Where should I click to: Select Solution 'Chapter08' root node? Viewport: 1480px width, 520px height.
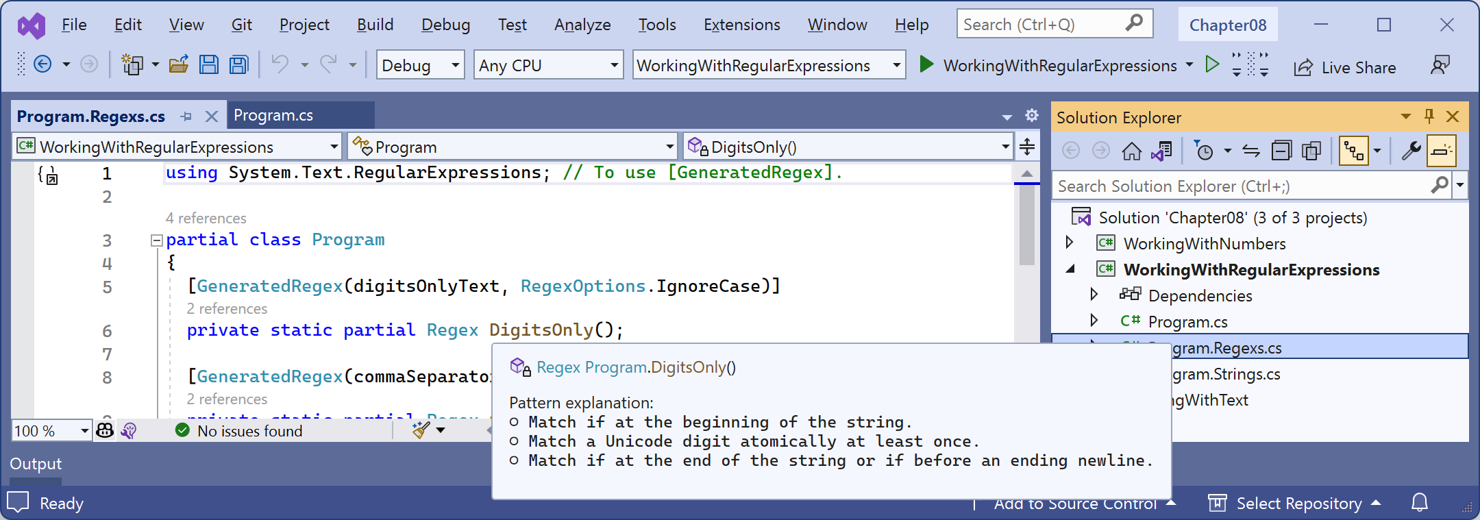point(1233,217)
